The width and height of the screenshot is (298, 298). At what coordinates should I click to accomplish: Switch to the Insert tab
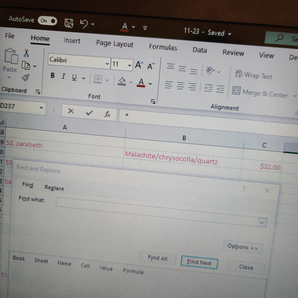click(x=72, y=41)
